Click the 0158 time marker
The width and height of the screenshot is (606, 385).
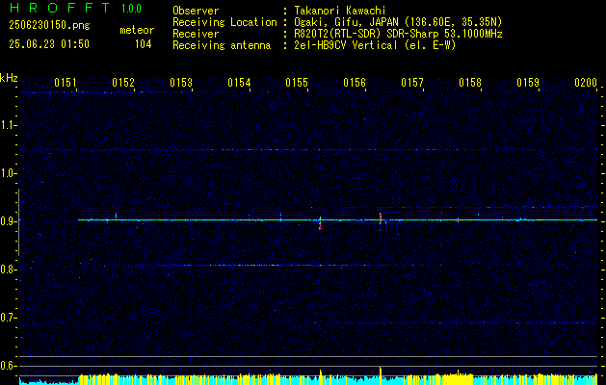470,83
